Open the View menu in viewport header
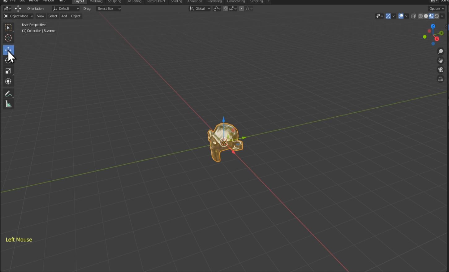449x272 pixels. click(x=41, y=16)
